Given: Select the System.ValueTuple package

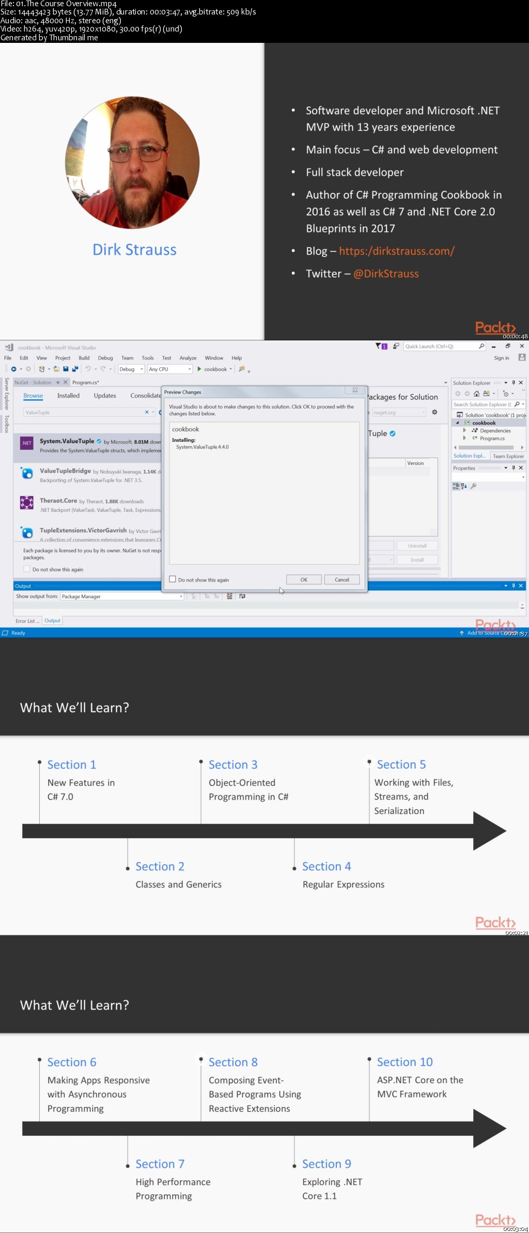Looking at the screenshot, I should (88, 448).
